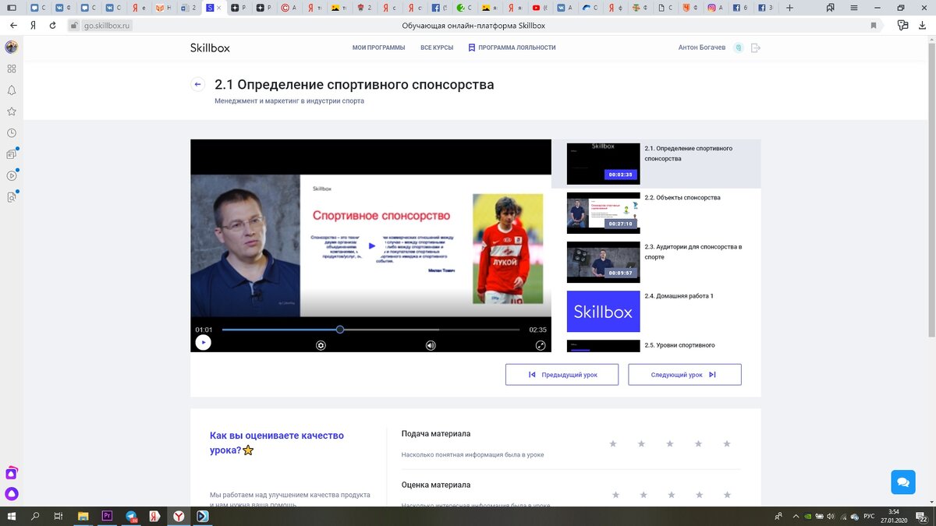Rate Подача материала five stars
Image resolution: width=936 pixels, height=526 pixels.
point(727,443)
